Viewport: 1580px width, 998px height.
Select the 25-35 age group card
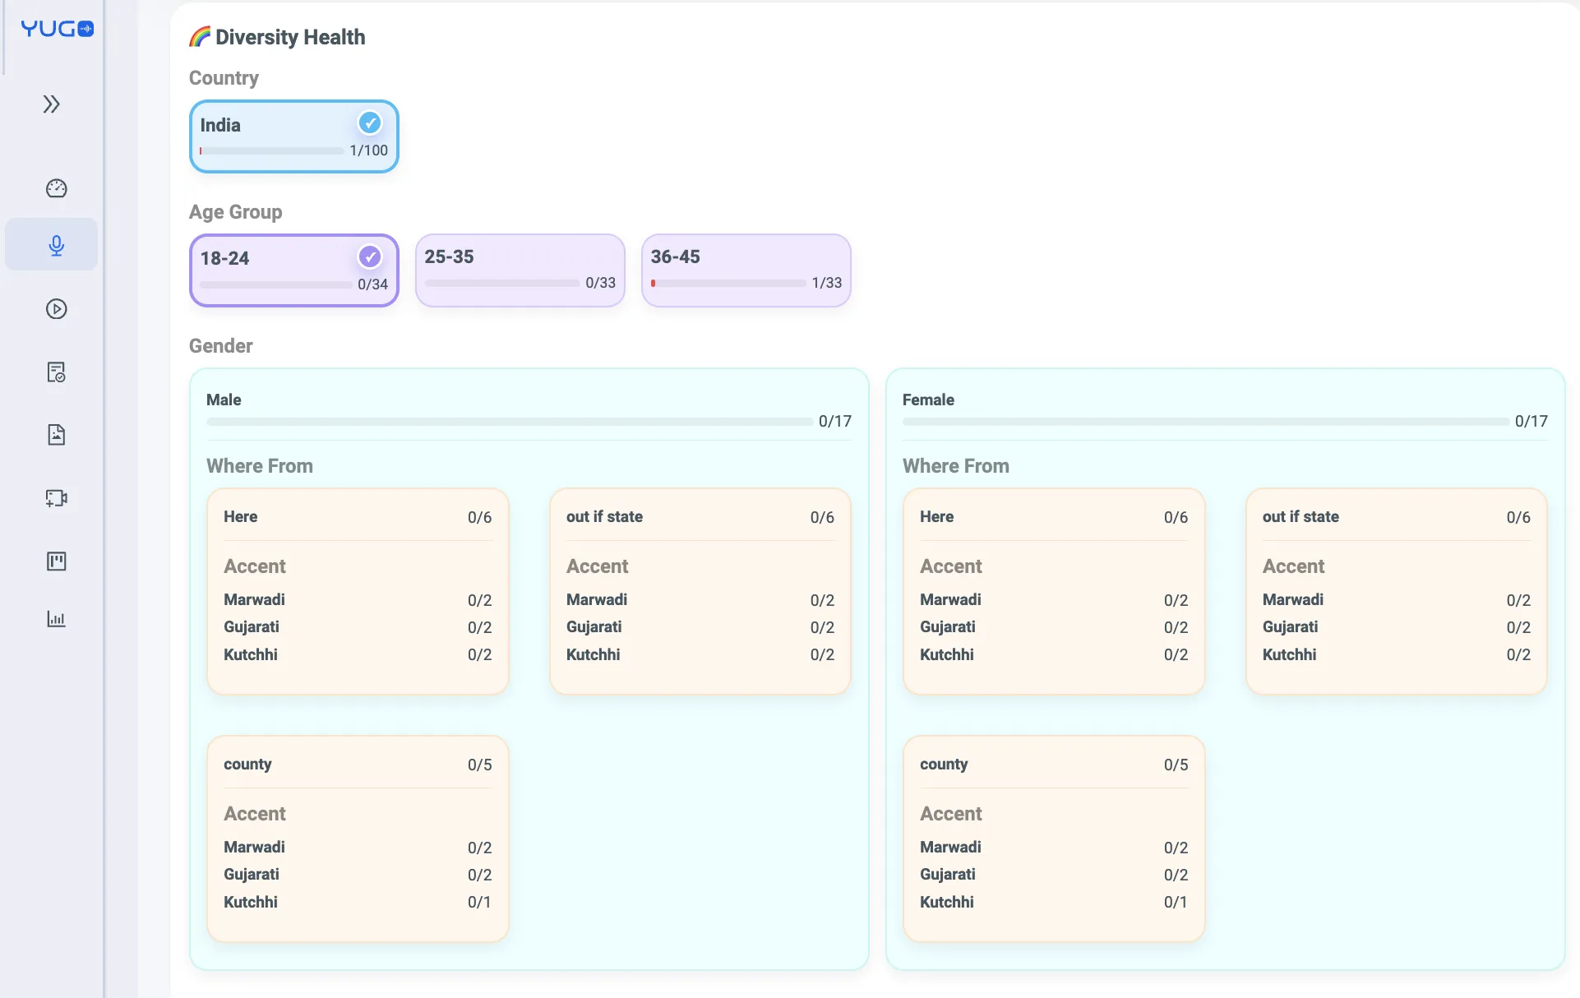point(520,270)
